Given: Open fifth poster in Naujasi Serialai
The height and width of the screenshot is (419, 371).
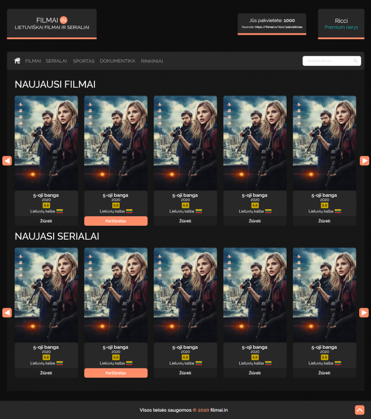Looking at the screenshot, I should click(x=325, y=295).
